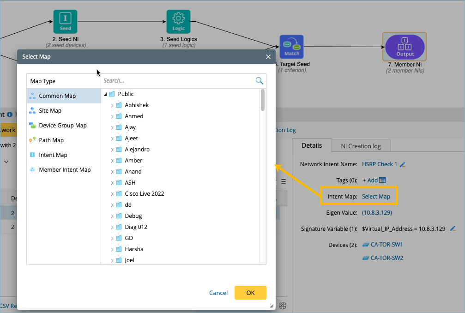Choose Site Map type

click(x=50, y=111)
